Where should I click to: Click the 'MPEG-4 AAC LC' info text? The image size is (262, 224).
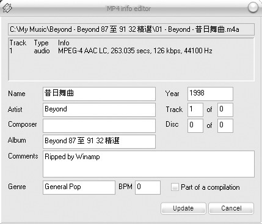(82, 51)
